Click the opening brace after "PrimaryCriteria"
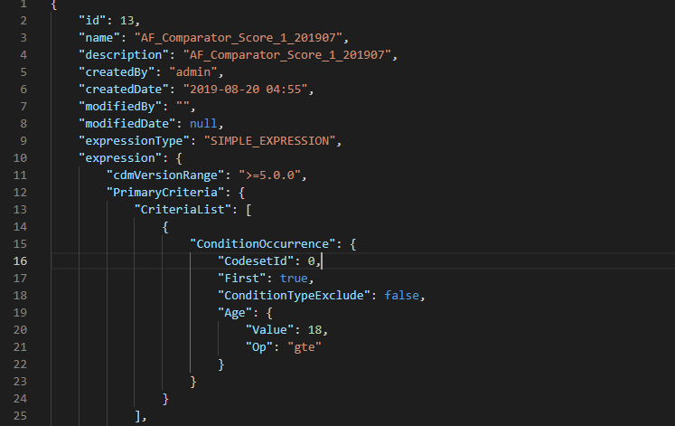Image resolution: width=675 pixels, height=426 pixels. 241,193
